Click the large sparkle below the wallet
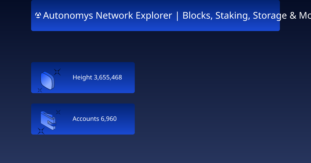Viewport: 311px width, 163px height. coord(41,131)
